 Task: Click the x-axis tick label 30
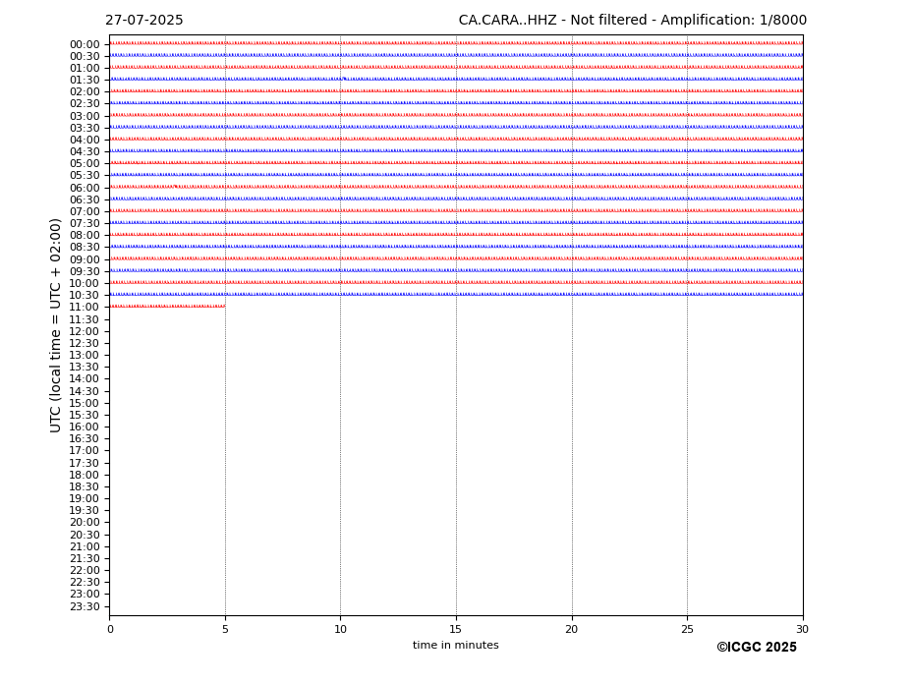tap(803, 629)
